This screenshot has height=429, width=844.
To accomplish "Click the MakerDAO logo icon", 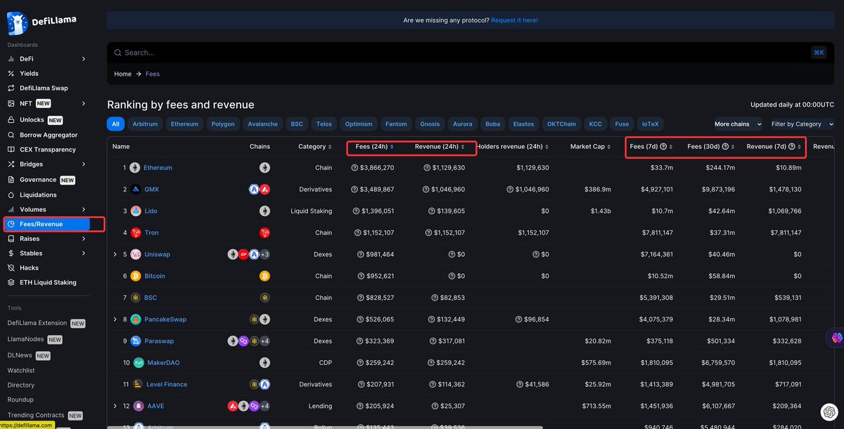I will 137,363.
